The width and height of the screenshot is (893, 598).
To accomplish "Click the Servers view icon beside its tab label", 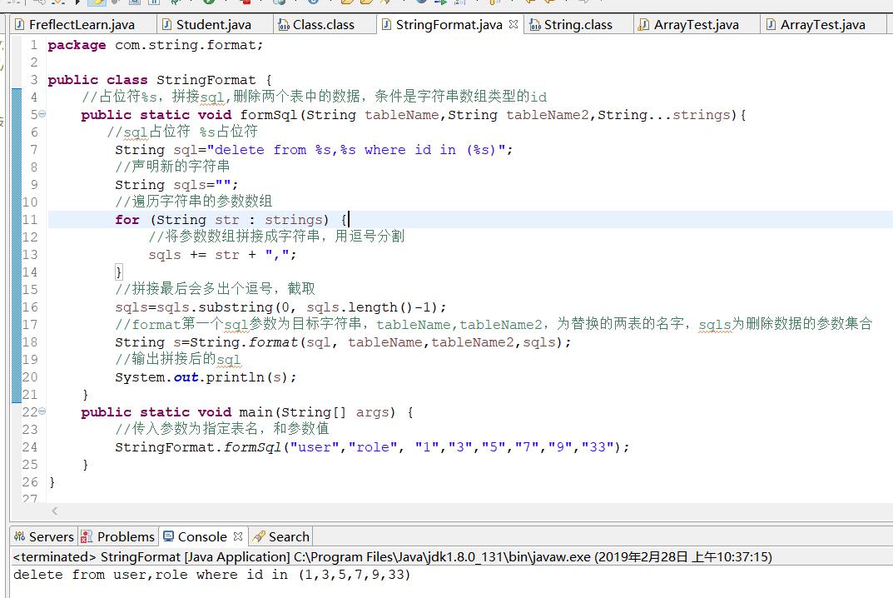I will (18, 536).
